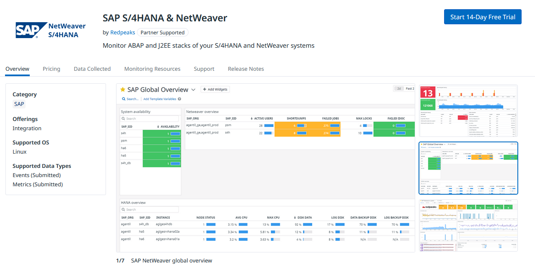This screenshot has height=265, width=535.
Task: Sort by ACTIVE USERS column header
Action: point(261,118)
